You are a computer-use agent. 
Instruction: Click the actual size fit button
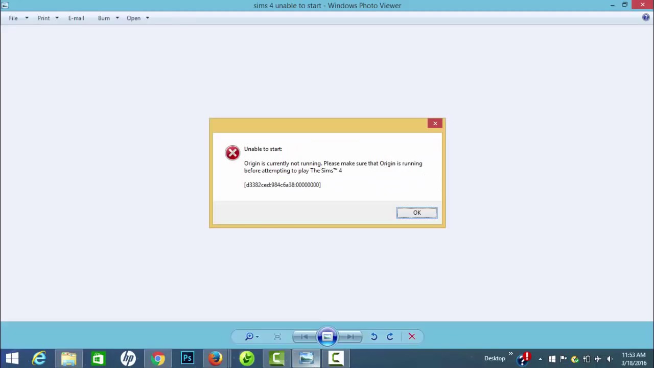[277, 336]
